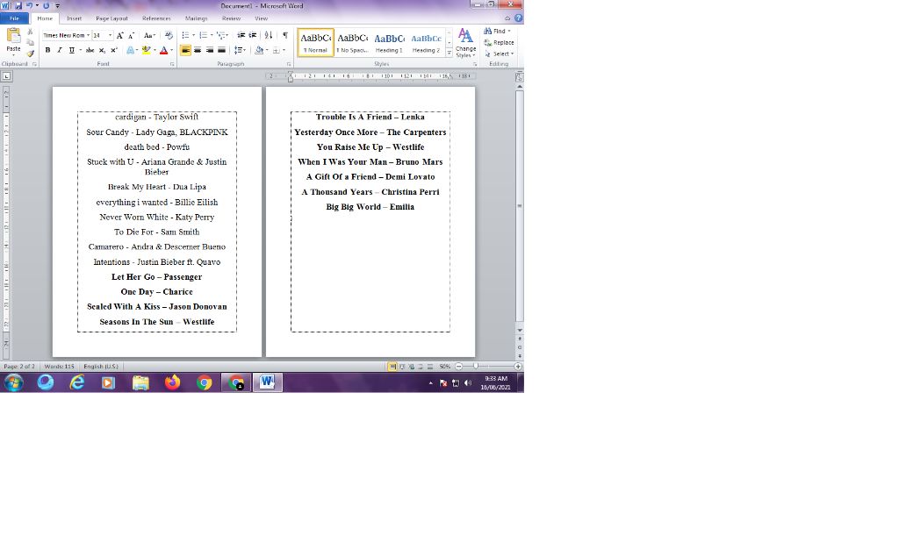Open Firefox from the taskbar
Image resolution: width=899 pixels, height=550 pixels.
pyautogui.click(x=172, y=382)
